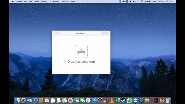Open the battery status menu showing 56%
This screenshot has height=104, width=185.
click(148, 1)
